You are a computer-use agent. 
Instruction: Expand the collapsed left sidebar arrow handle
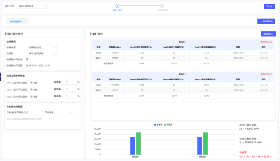tap(1, 77)
